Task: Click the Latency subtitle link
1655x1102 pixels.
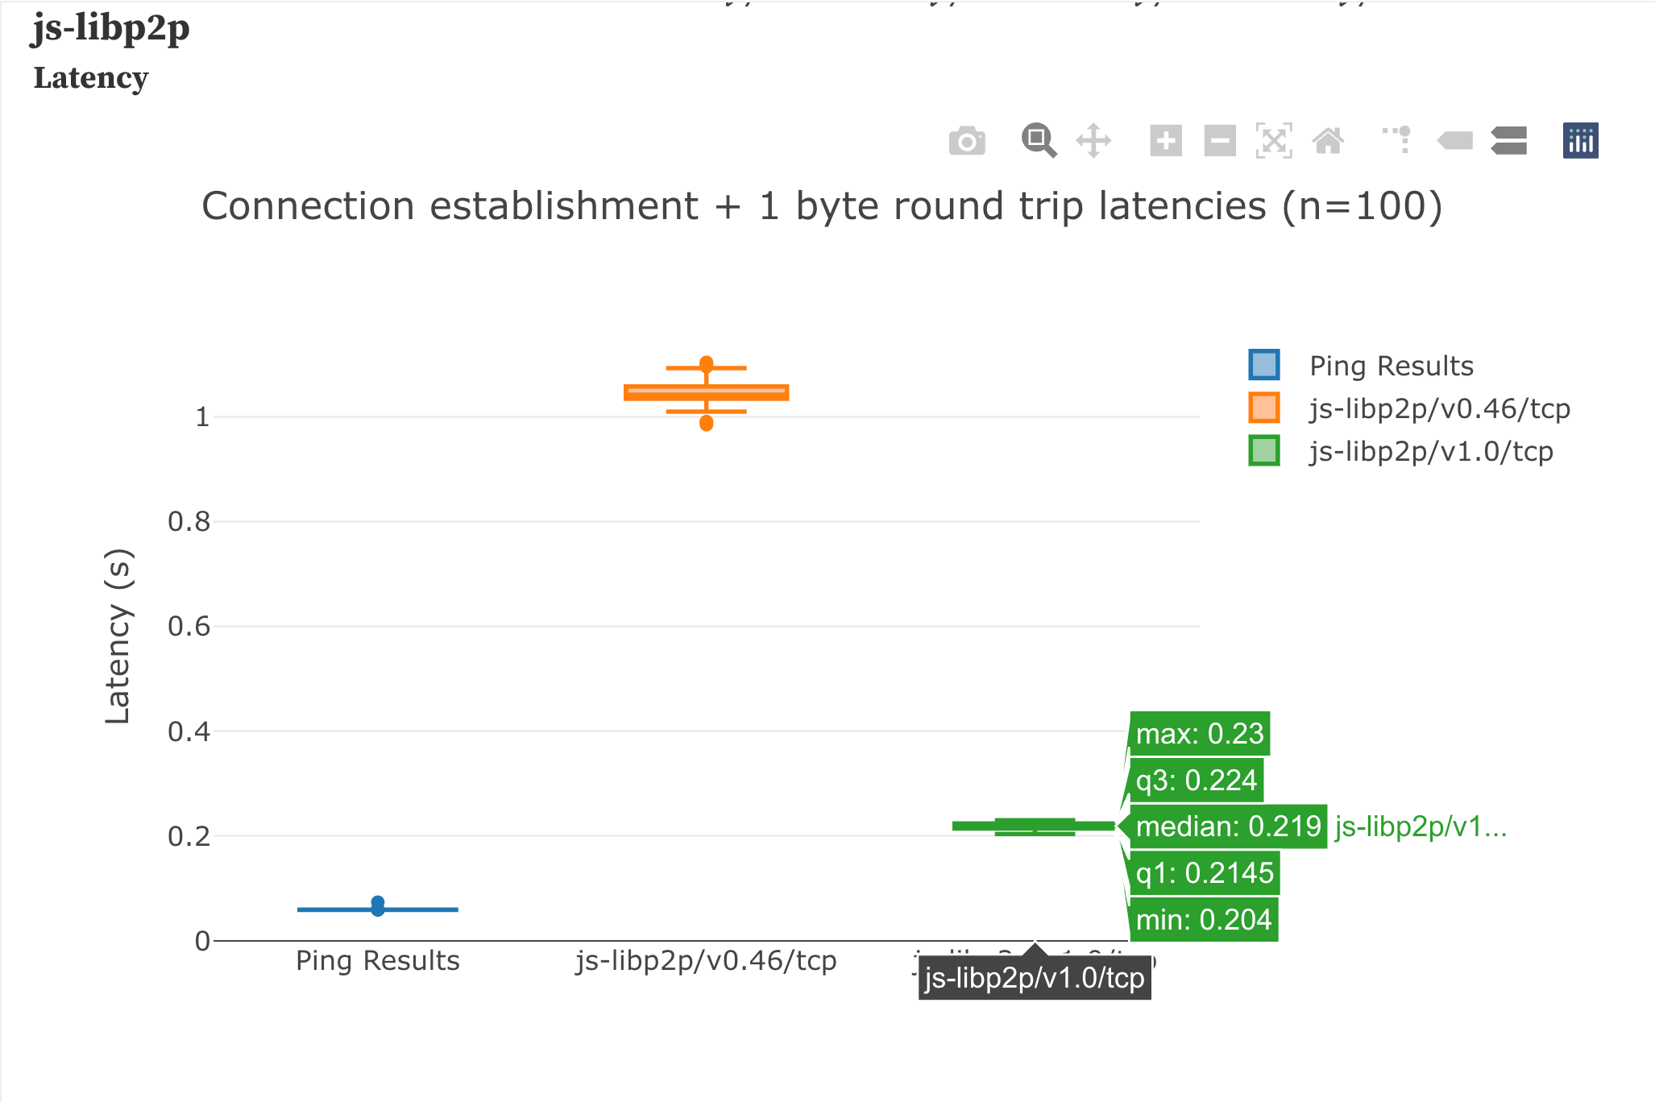Action: pos(91,78)
